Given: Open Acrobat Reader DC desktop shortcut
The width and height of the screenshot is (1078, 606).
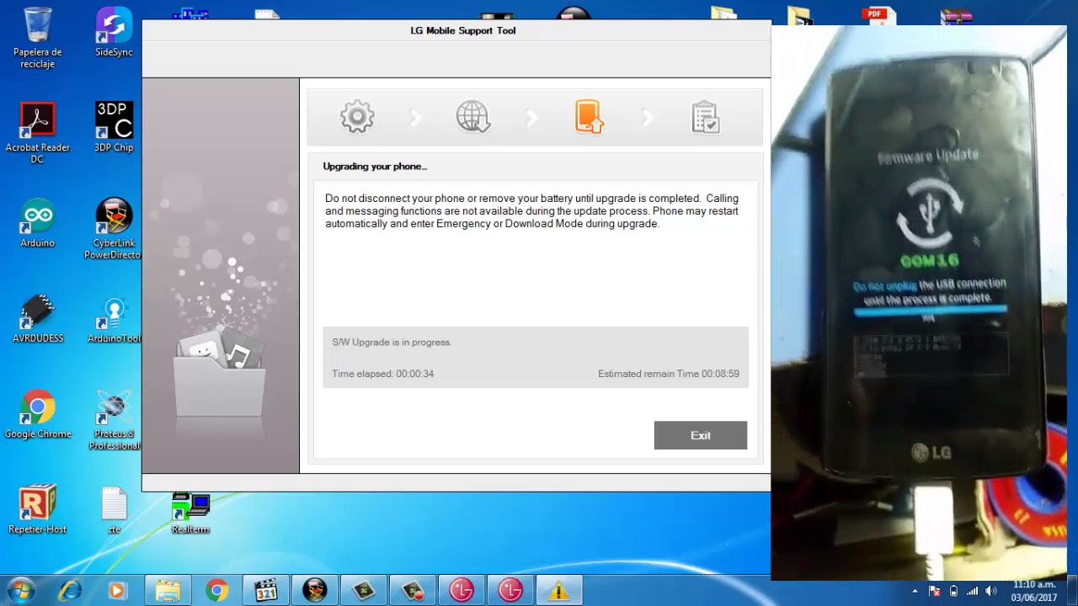Looking at the screenshot, I should point(38,133).
